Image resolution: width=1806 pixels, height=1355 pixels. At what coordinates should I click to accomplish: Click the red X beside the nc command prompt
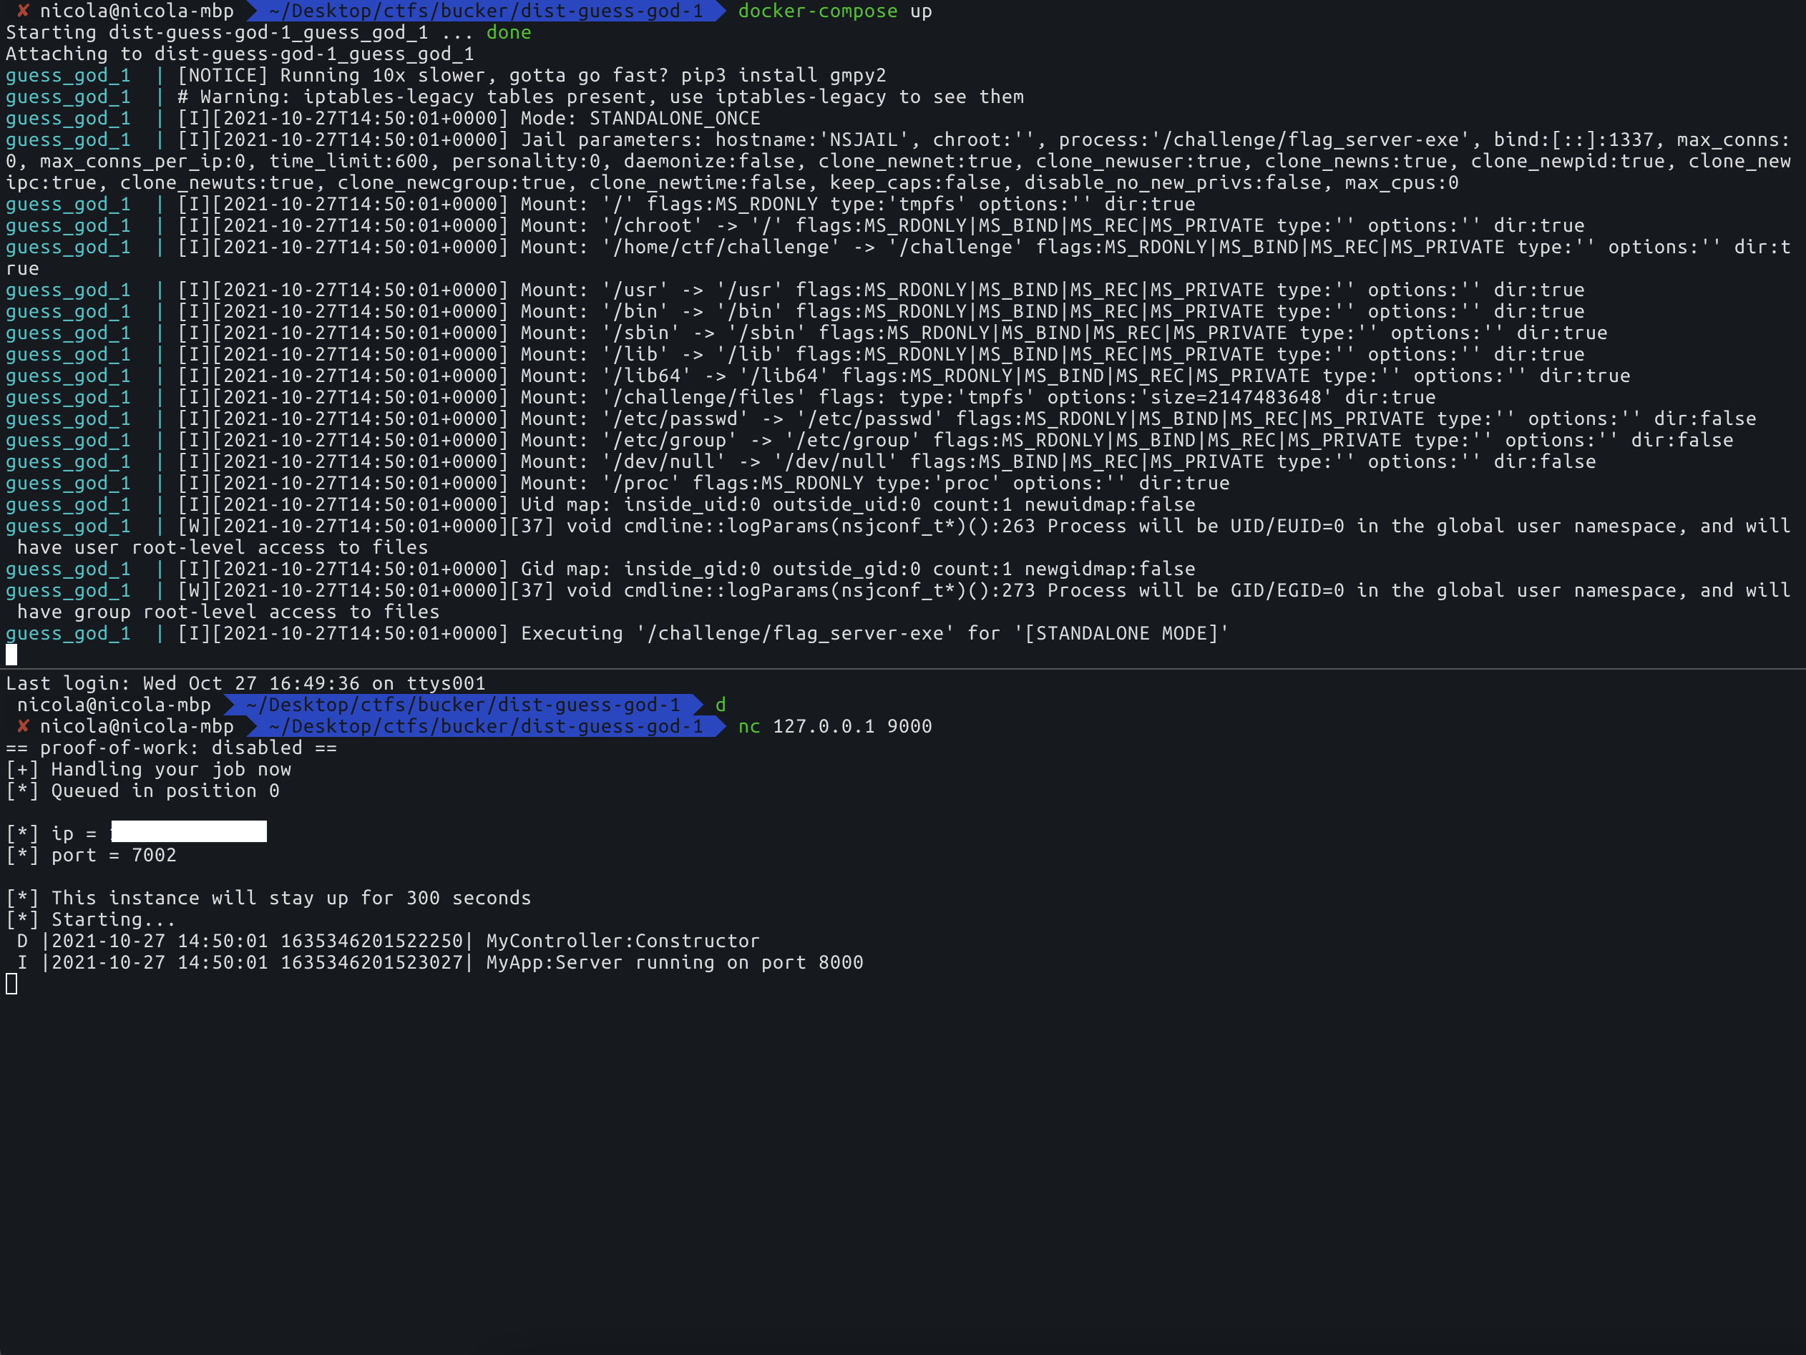23,725
